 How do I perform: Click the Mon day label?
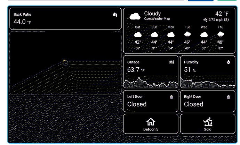coord(171,27)
